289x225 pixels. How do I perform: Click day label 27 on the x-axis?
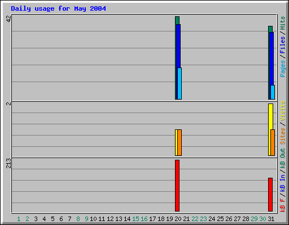tap(237, 219)
